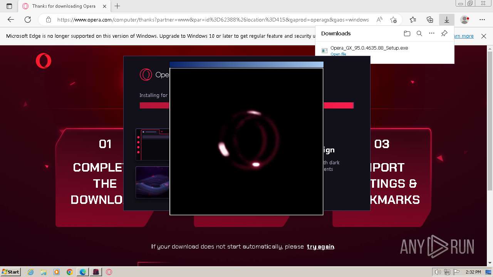
Task: Click the 'try again' download link
Action: (x=320, y=247)
